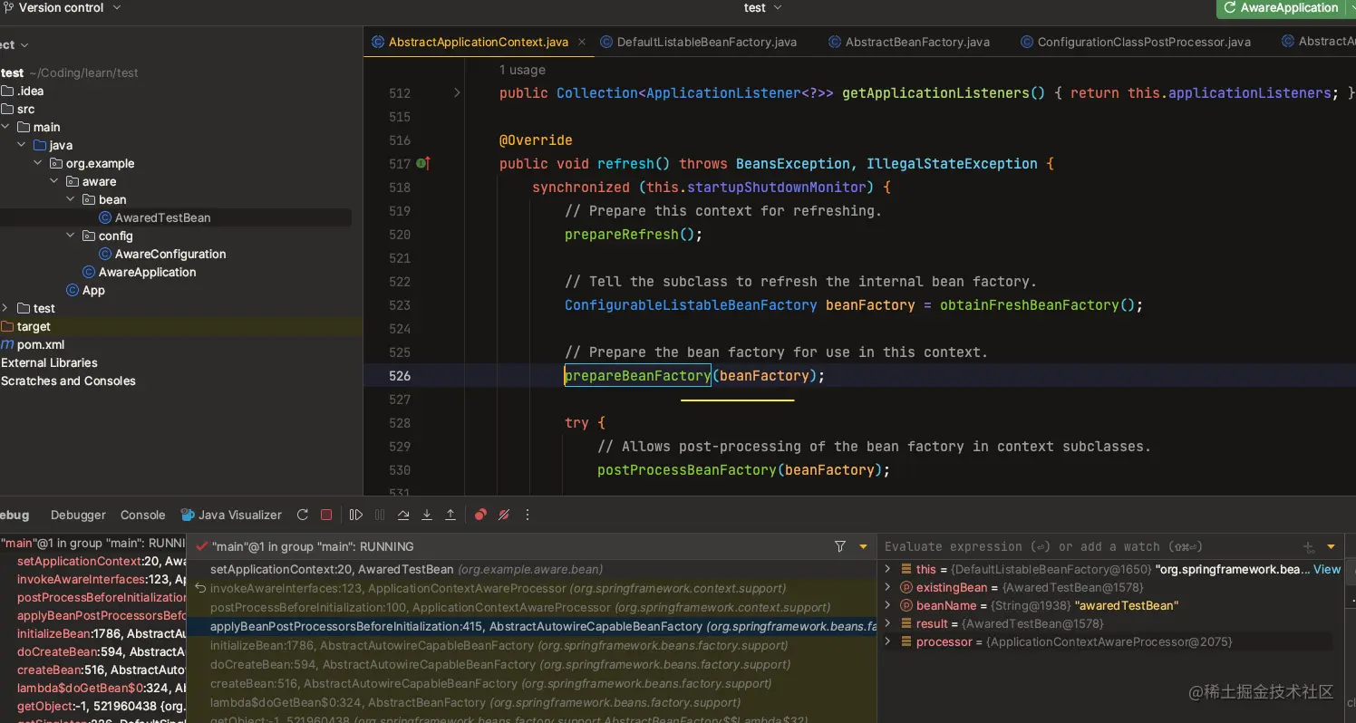1356x723 pixels.
Task: Expand the existingBean variable
Action: click(888, 587)
